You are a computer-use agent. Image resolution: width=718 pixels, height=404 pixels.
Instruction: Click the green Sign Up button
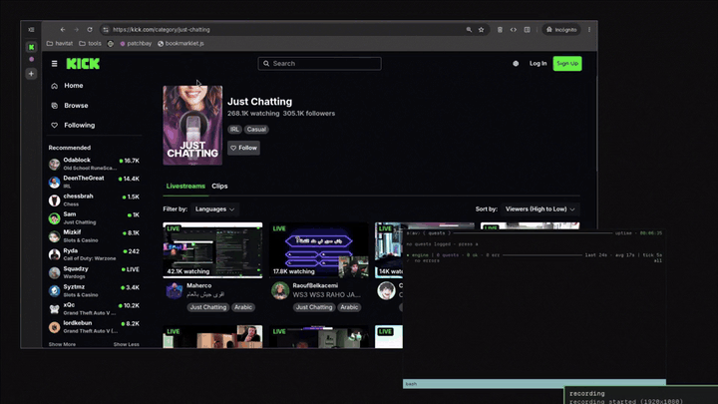[x=567, y=64]
